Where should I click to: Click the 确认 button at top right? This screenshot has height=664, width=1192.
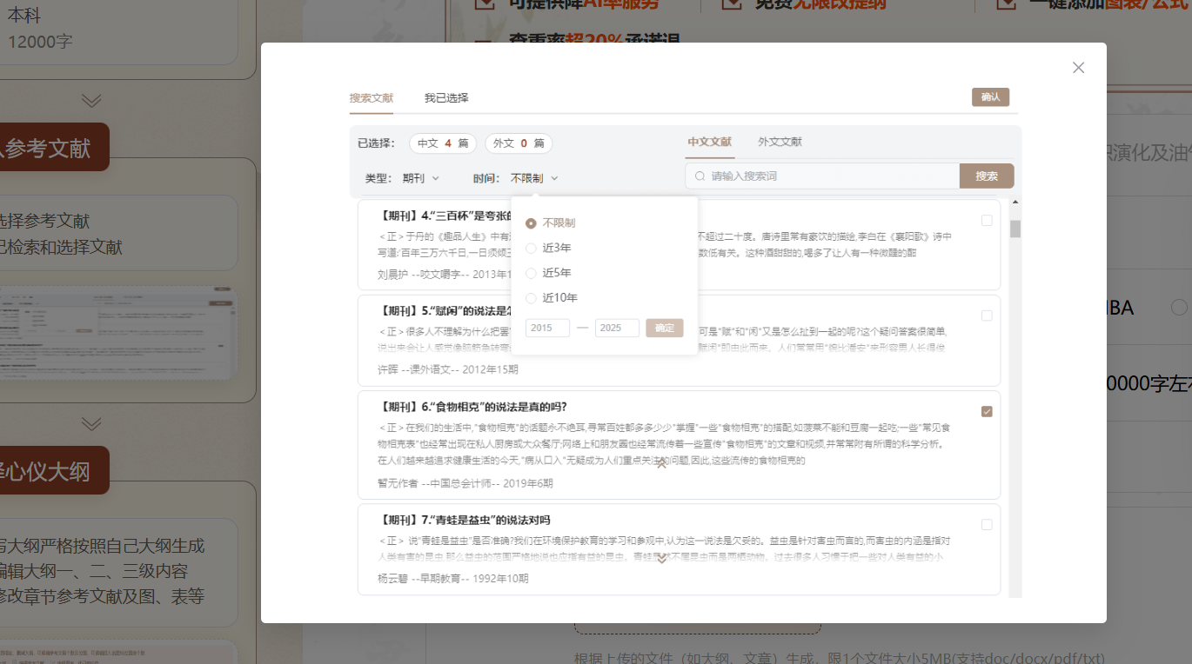990,97
